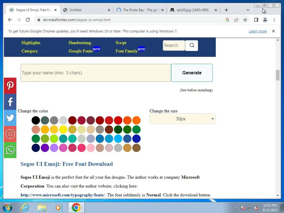Pick the bright yellow color swatch
The width and height of the screenshot is (284, 213).
point(63,130)
